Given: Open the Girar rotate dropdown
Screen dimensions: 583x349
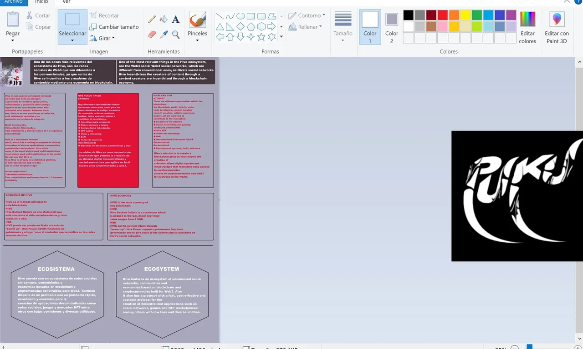Looking at the screenshot, I should click(x=102, y=38).
